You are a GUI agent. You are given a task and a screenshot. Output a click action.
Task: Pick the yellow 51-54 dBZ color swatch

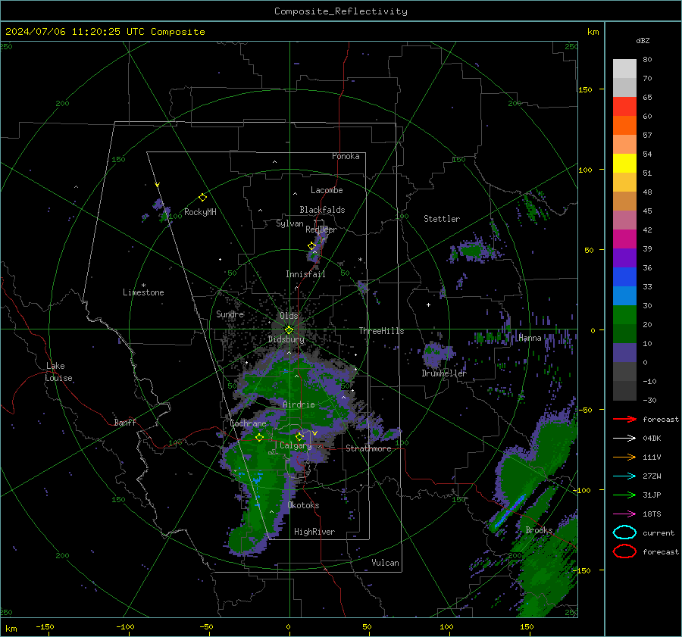624,164
